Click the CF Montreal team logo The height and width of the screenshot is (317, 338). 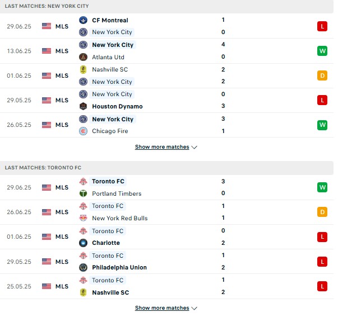tap(83, 20)
